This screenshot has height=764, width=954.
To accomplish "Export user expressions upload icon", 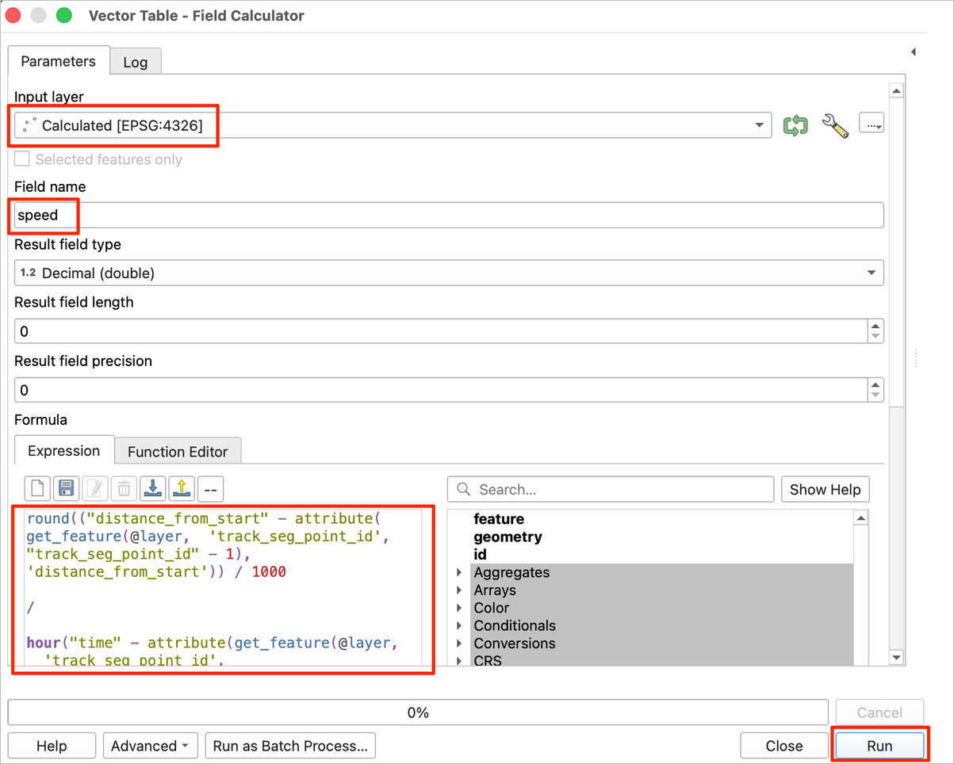I will coord(182,489).
